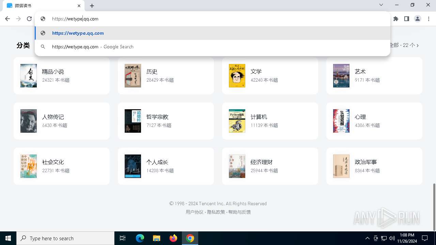Open a new tab with the plus button

pyautogui.click(x=92, y=5)
